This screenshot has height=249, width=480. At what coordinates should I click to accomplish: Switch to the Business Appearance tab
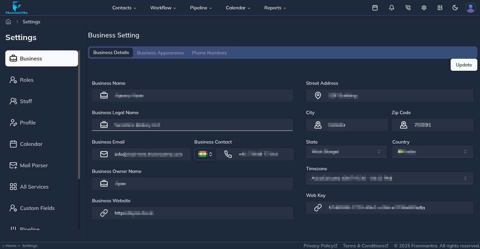point(160,53)
